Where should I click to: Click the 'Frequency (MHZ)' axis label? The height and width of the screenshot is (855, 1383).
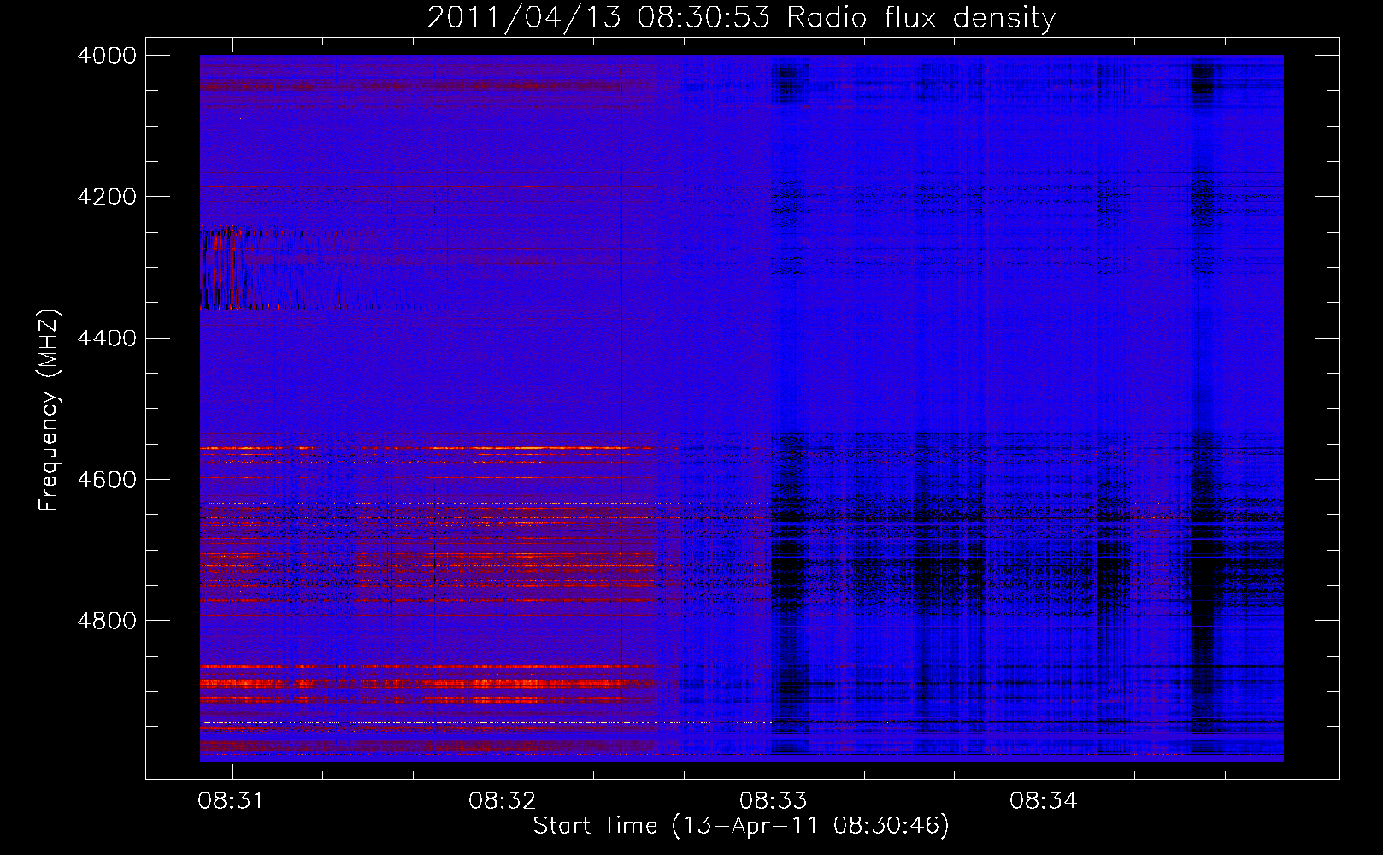(x=49, y=410)
